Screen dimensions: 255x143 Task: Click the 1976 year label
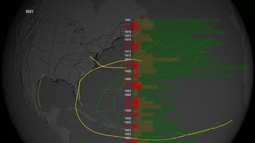128,40
